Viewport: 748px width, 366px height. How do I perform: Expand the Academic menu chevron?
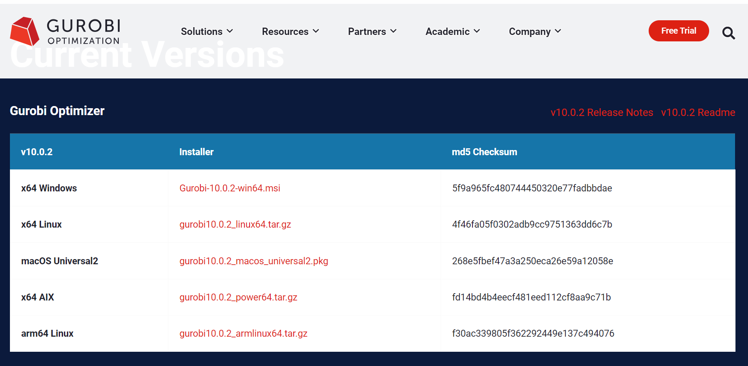477,31
